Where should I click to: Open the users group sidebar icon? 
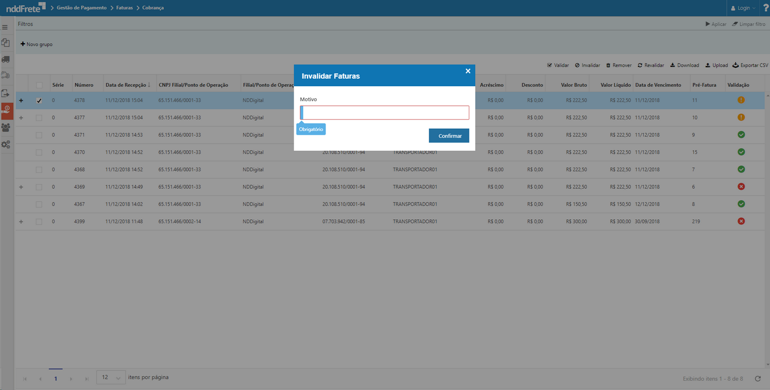tap(6, 128)
